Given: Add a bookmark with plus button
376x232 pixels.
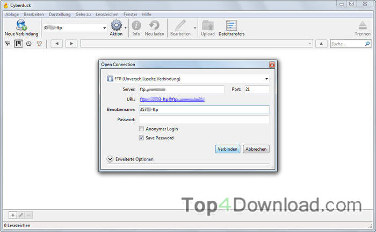Looking at the screenshot, I should point(13,215).
